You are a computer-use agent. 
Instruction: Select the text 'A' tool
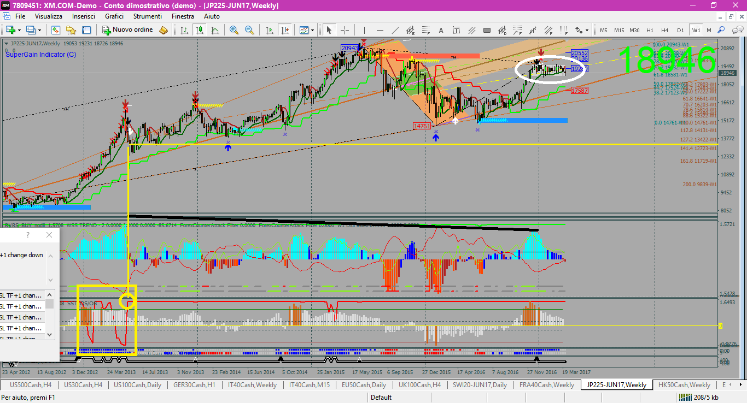click(x=441, y=30)
